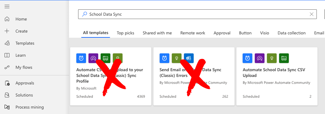Clear the search with the X button
Viewport: 325px width, 114px height.
click(x=311, y=14)
